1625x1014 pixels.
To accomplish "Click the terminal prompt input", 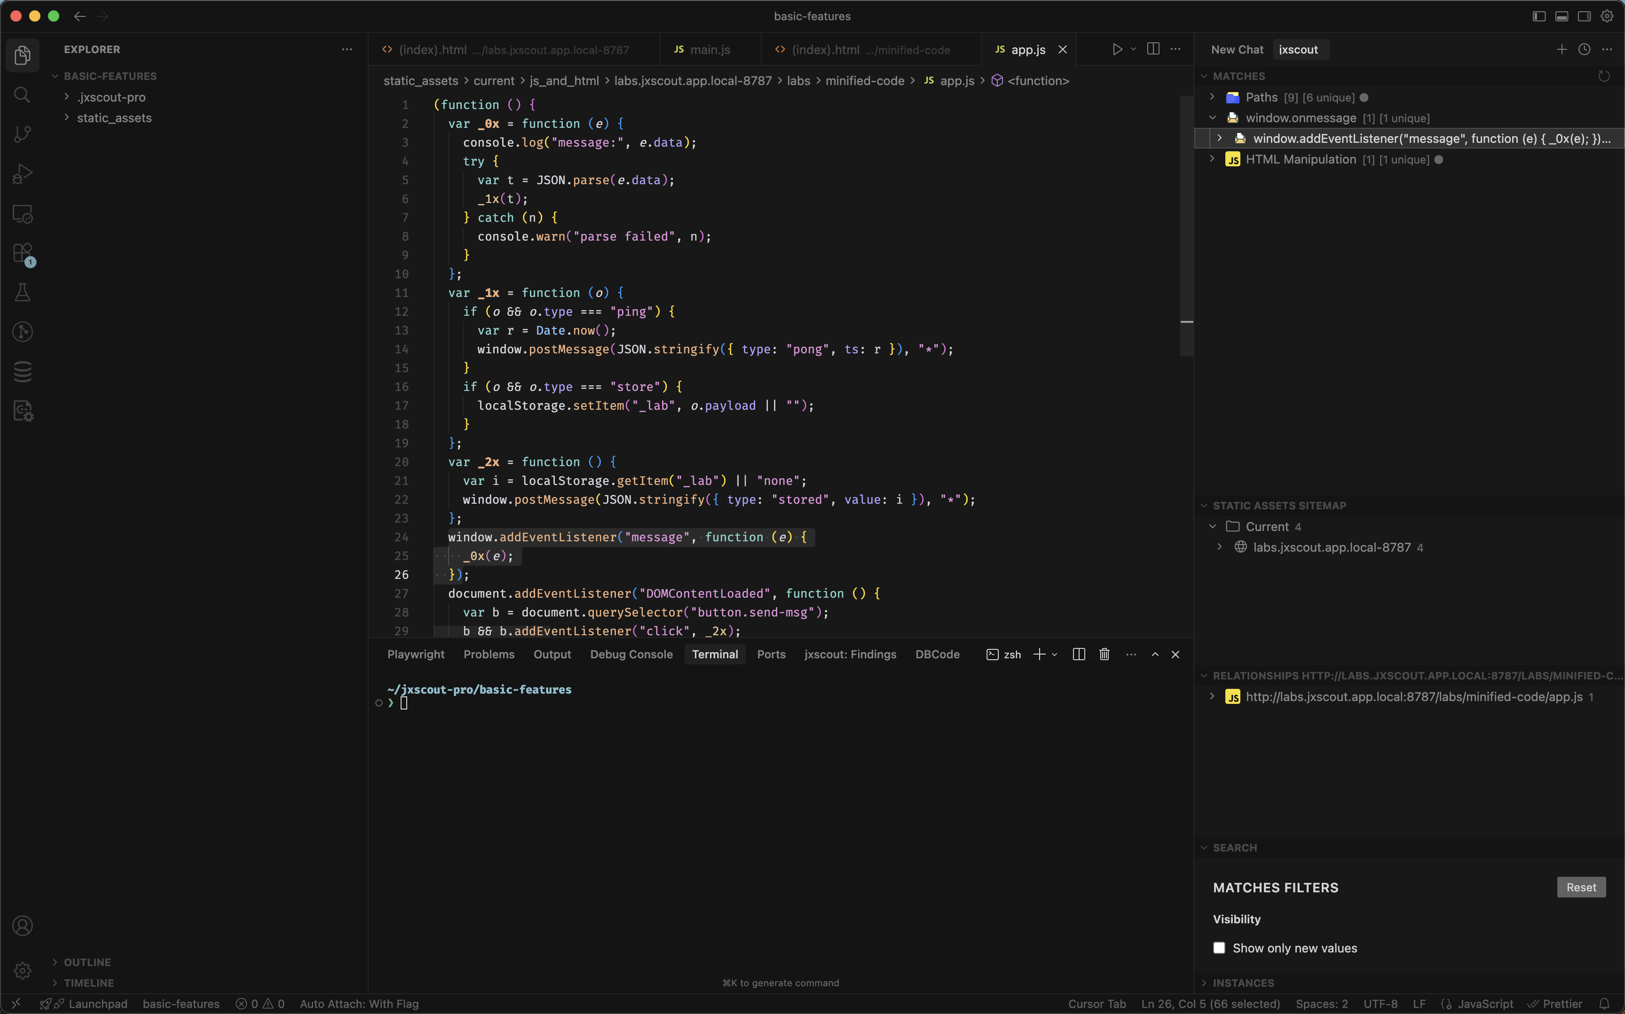I will point(404,703).
